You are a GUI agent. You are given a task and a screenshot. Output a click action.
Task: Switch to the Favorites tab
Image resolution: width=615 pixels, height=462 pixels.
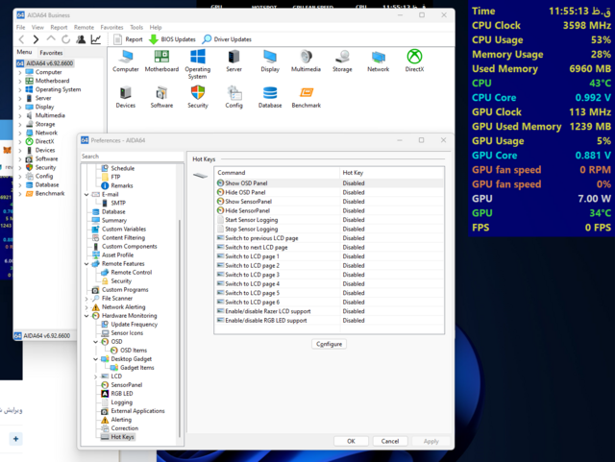coord(51,53)
